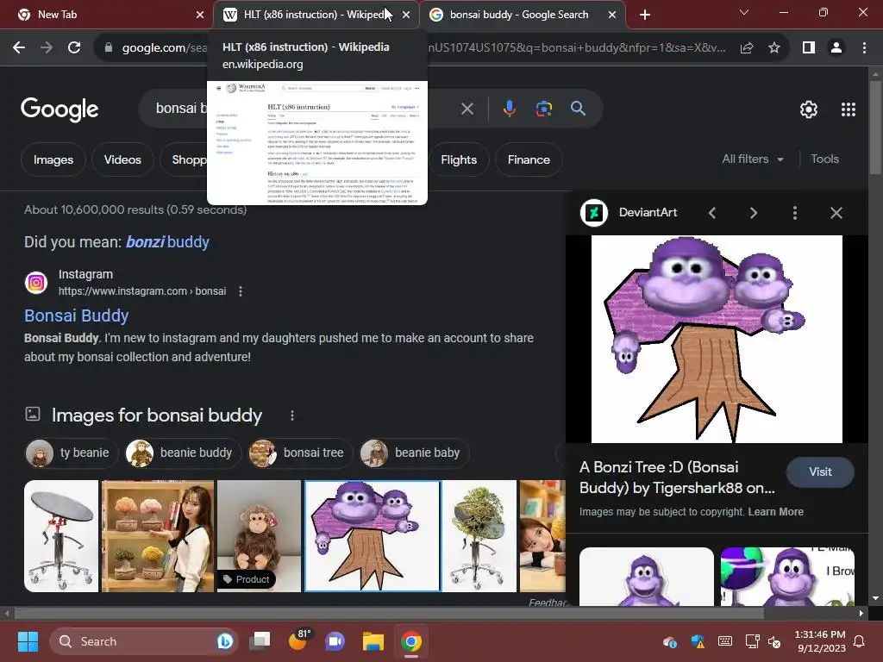Viewport: 883px width, 662px height.
Task: Open the page info lock icon
Action: point(108,48)
